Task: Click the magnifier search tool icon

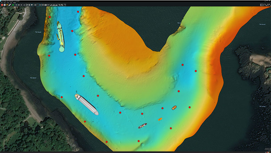Action: (62, 5)
